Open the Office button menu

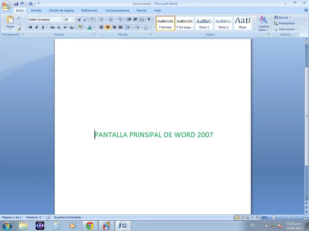[6, 6]
